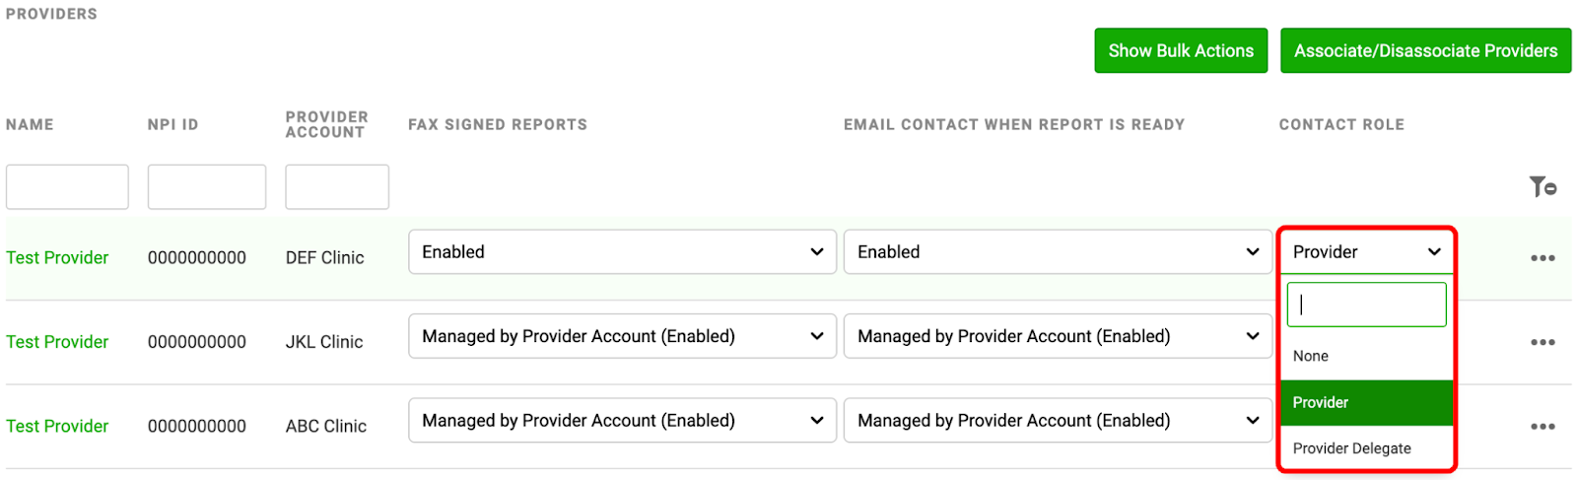Image resolution: width=1577 pixels, height=480 pixels.
Task: Collapse the Contact Role Provider dropdown
Action: click(1367, 252)
